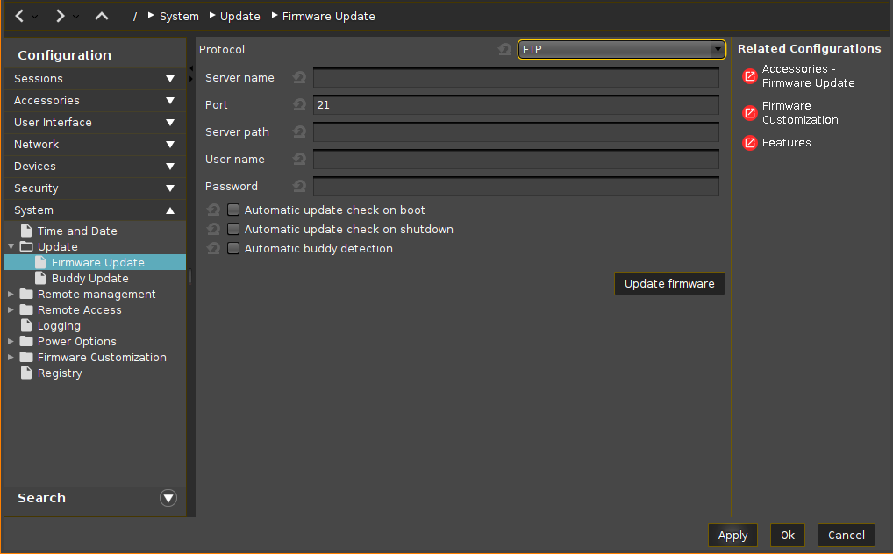
Task: Click into the Server path field
Action: 516,132
